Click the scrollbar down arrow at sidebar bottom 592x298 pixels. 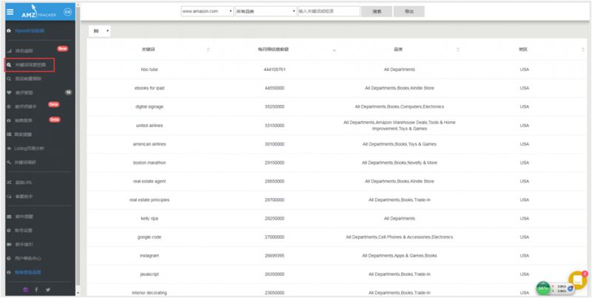pyautogui.click(x=78, y=293)
